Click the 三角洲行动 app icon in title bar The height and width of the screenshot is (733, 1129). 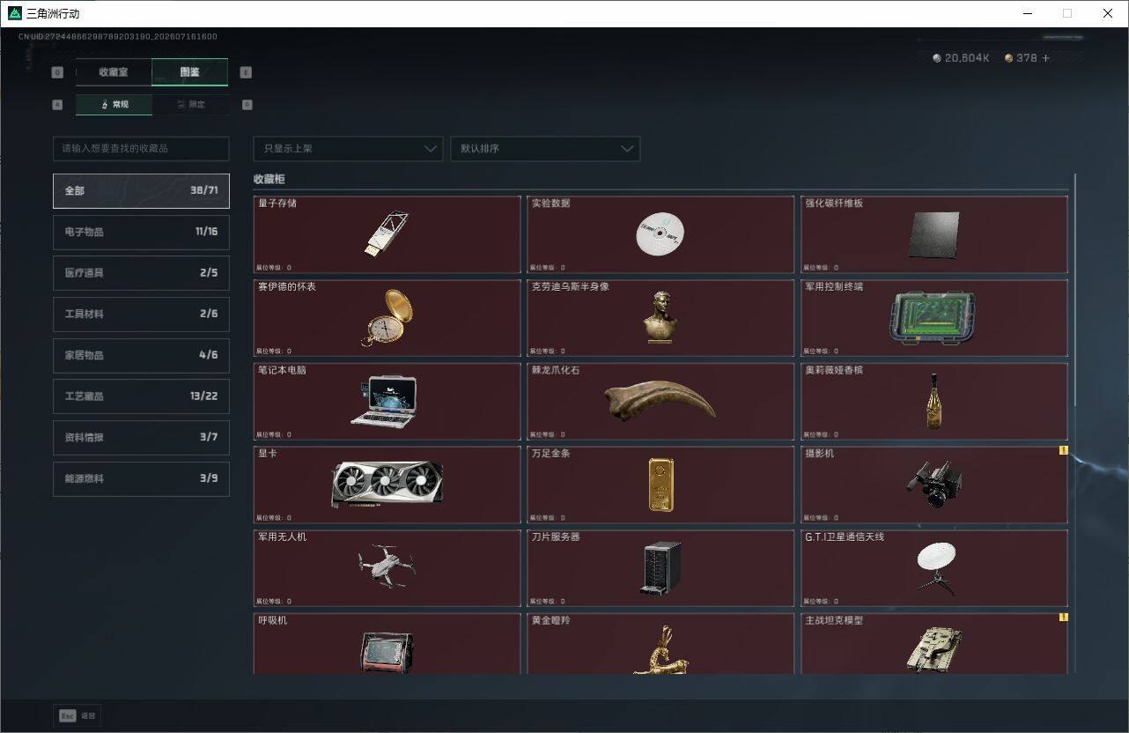[15, 13]
